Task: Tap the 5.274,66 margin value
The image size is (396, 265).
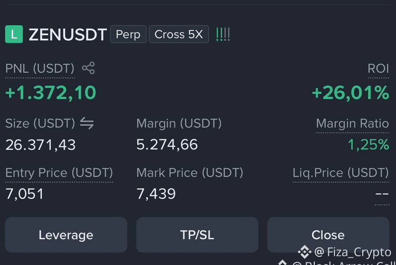Action: (167, 144)
